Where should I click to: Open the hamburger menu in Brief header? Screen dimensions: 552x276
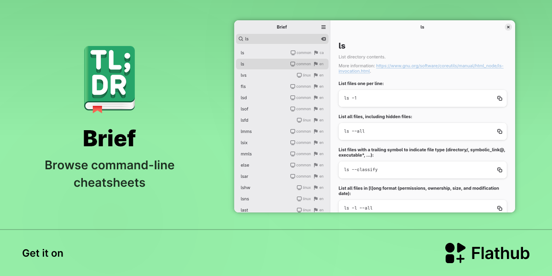pyautogui.click(x=323, y=27)
